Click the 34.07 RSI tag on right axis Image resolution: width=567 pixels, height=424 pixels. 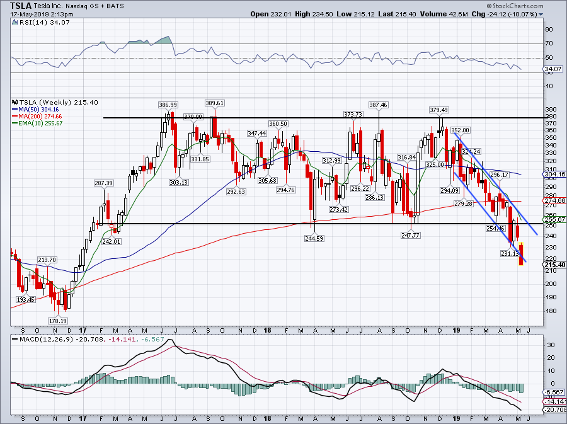point(553,69)
